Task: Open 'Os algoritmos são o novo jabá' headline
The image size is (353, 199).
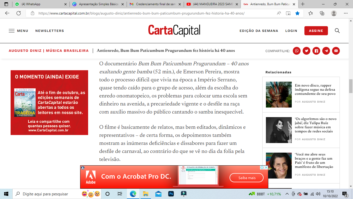Action: 316,125
